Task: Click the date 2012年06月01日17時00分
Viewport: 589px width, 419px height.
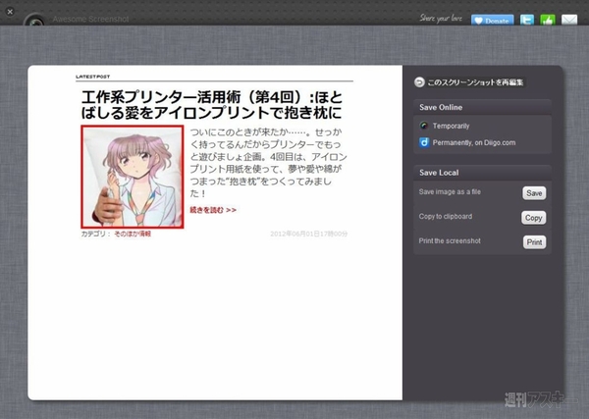Action: point(309,234)
